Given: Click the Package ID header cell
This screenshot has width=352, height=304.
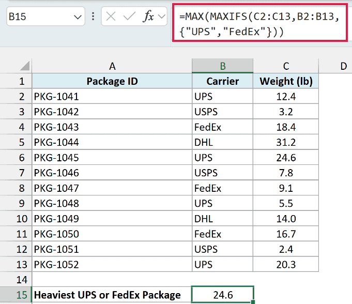Looking at the screenshot, I should 112,81.
